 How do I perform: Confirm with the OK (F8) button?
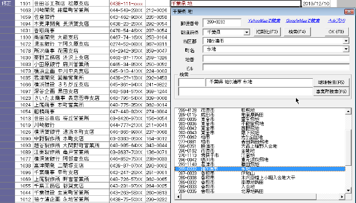336,32
